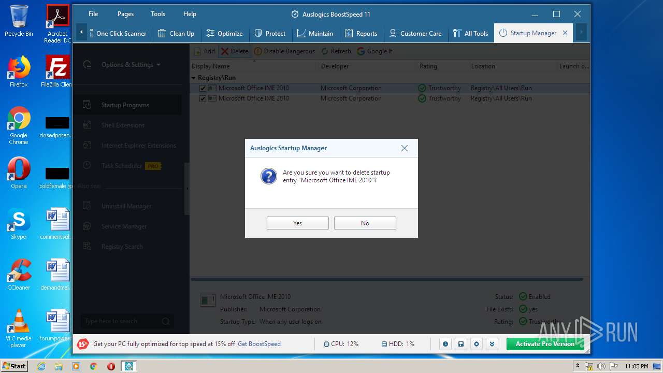Show hidden system tray icons

578,366
